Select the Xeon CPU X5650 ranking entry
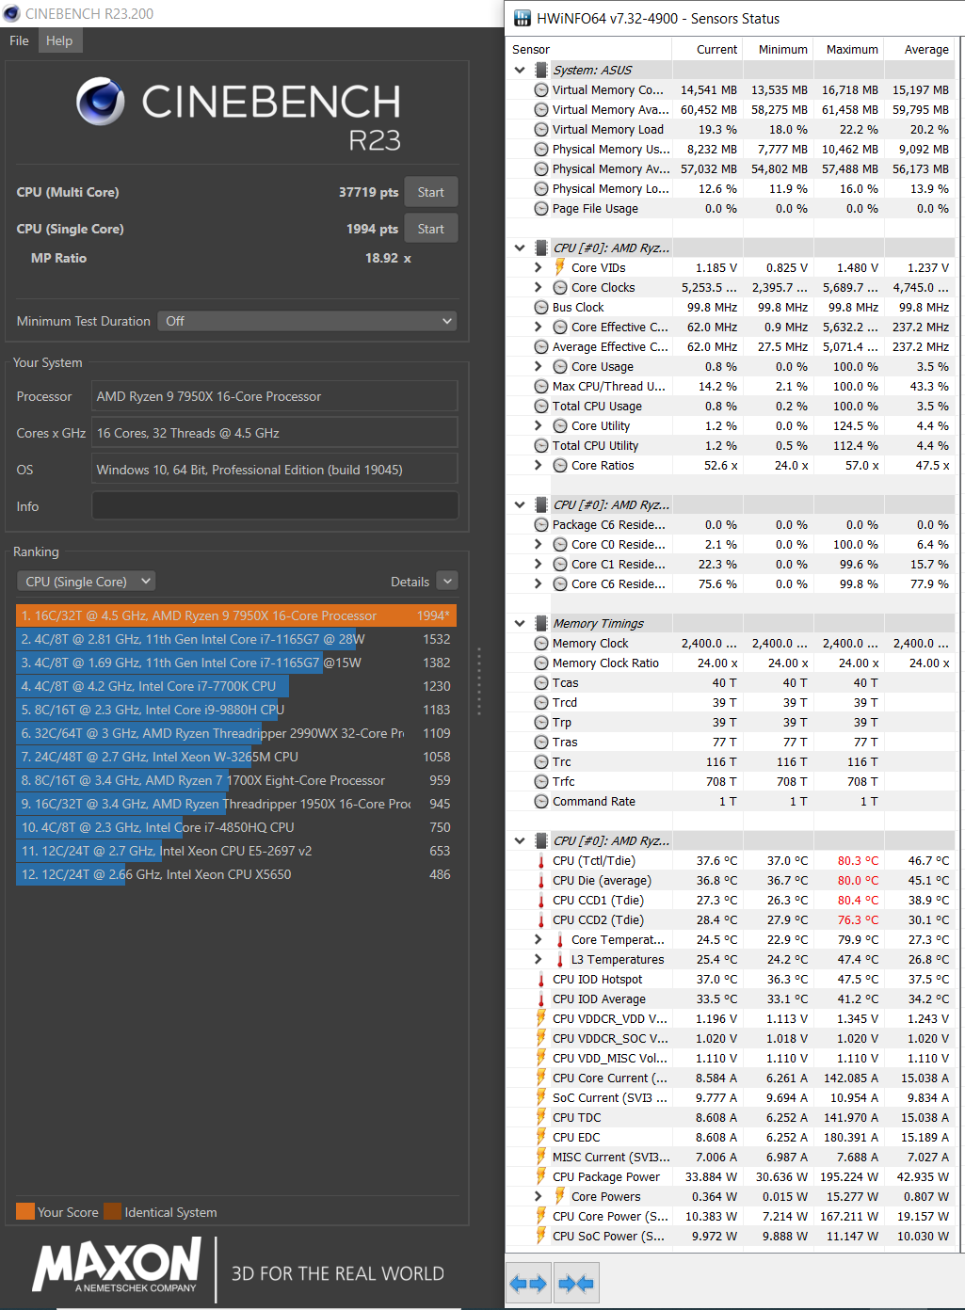Viewport: 965px width, 1310px height. pyautogui.click(x=236, y=874)
